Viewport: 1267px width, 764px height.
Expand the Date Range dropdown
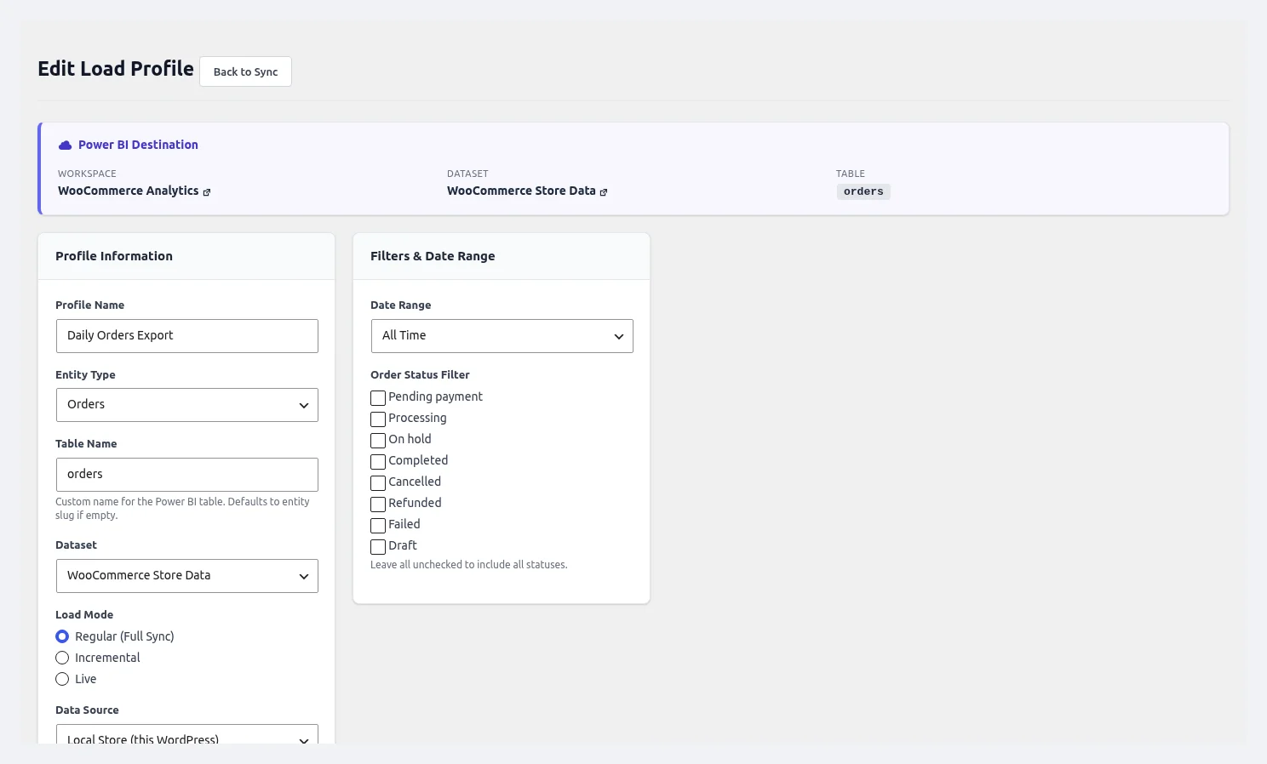[x=502, y=336]
